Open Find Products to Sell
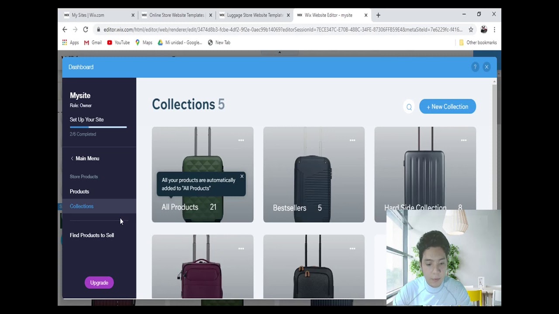Screen dimensions: 559x314 coord(92,235)
